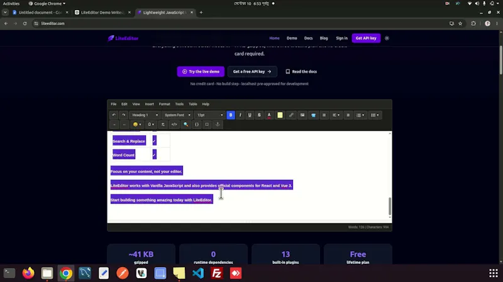The height and width of the screenshot is (282, 503).
Task: Click the insert table icon
Action: click(324, 115)
